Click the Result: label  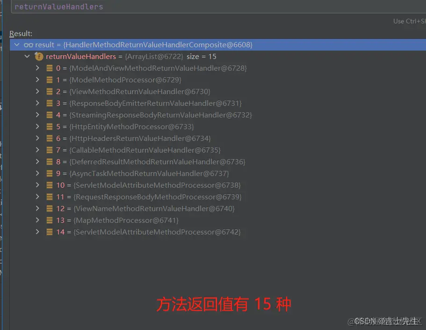(21, 33)
